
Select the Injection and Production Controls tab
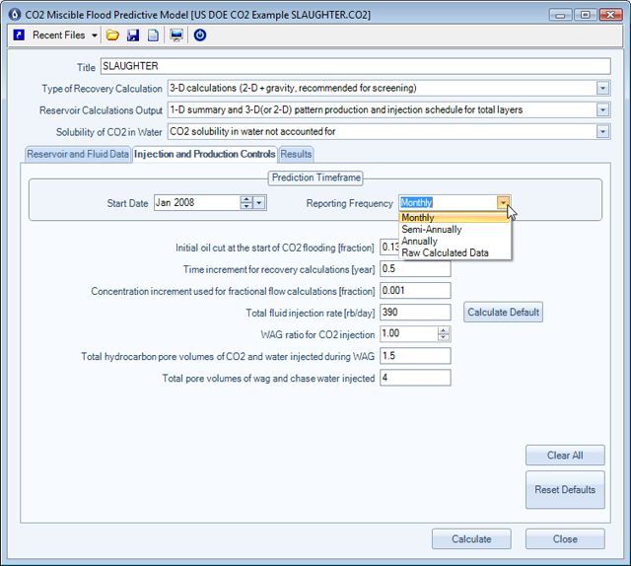[205, 154]
